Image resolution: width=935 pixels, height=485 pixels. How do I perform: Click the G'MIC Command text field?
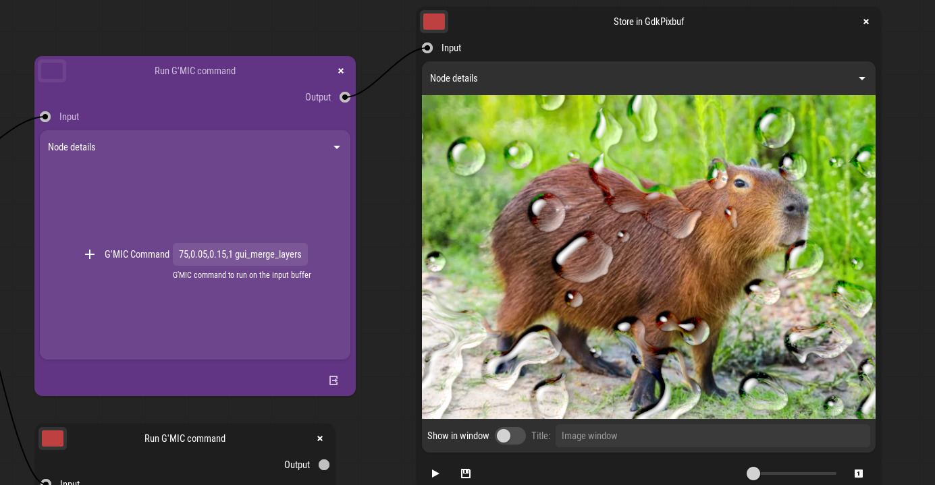(240, 254)
